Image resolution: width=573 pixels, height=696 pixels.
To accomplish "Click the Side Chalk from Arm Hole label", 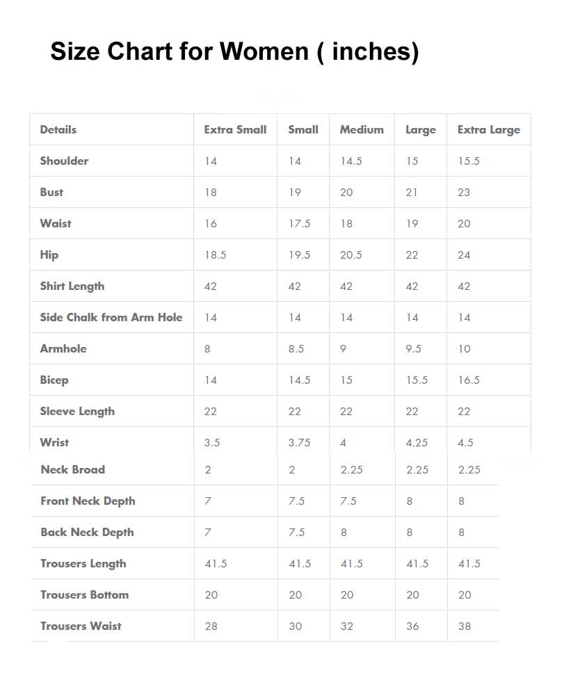I will 111,317.
